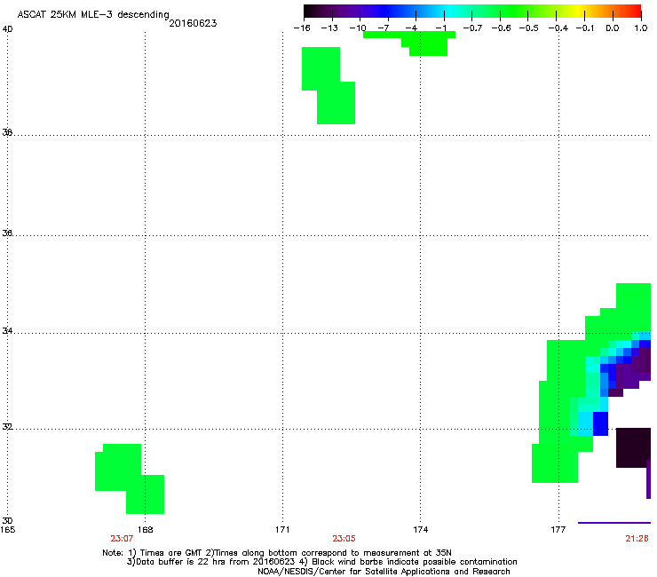657x577 pixels.
Task: Click the latitude 32 axis label
Action: coord(7,427)
